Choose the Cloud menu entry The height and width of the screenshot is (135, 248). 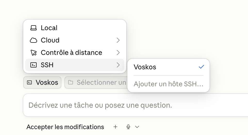[x=75, y=40]
